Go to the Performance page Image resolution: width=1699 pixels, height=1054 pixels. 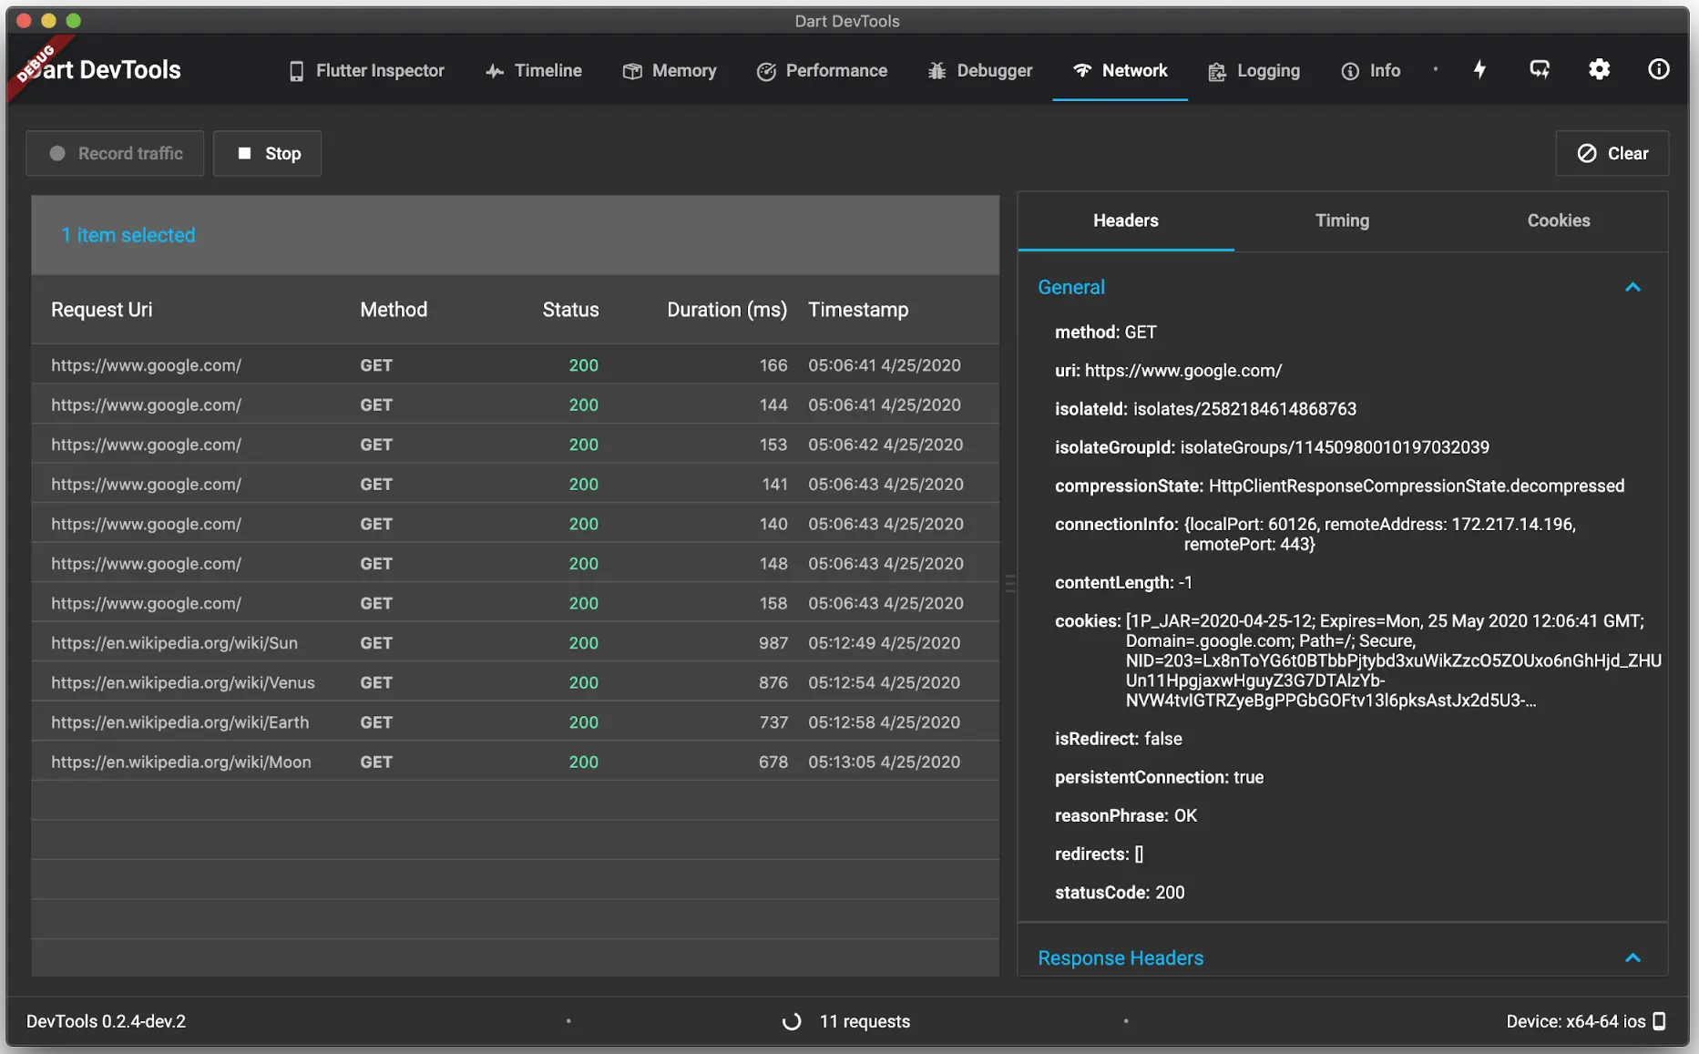(x=822, y=71)
